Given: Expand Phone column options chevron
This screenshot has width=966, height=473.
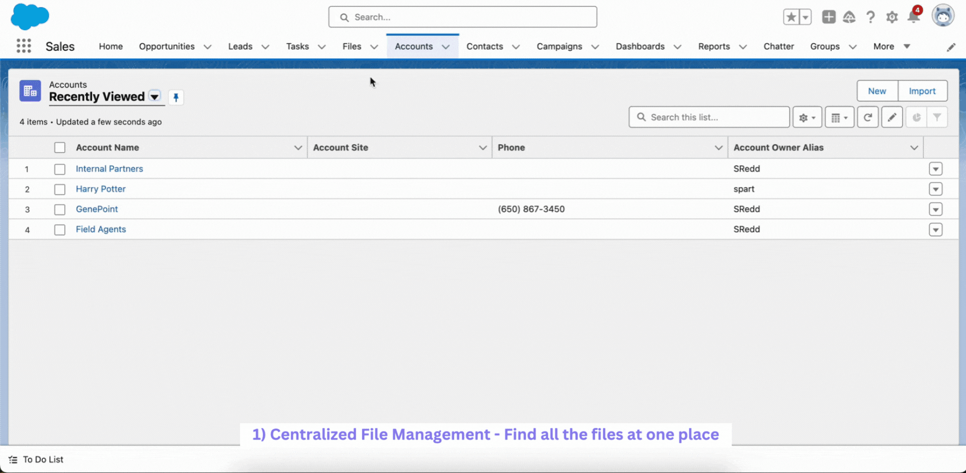Looking at the screenshot, I should (x=718, y=147).
